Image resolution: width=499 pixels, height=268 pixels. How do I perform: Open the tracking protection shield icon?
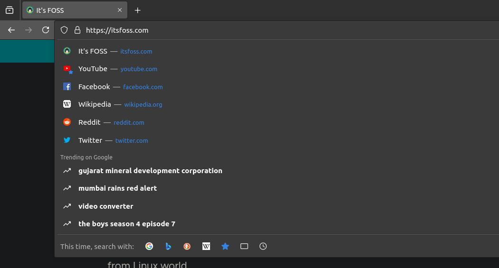(x=64, y=30)
